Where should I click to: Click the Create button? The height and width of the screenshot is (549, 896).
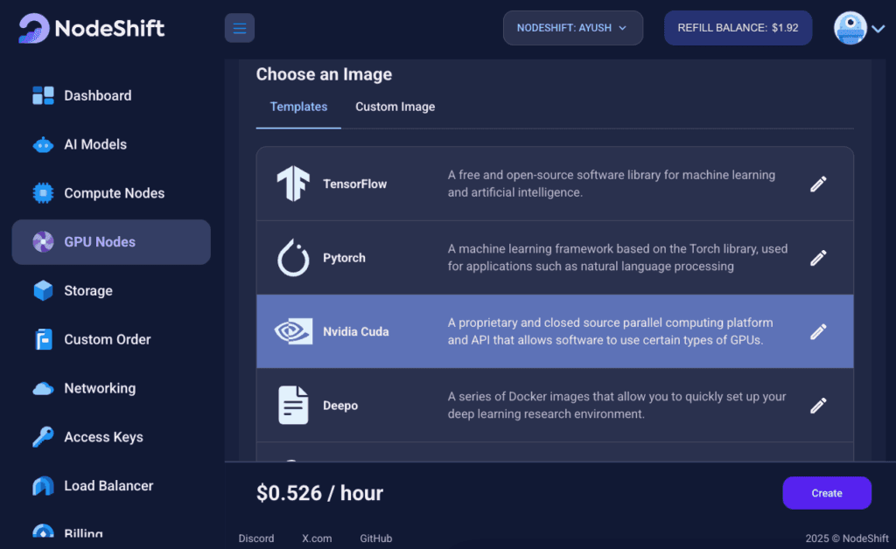[827, 493]
